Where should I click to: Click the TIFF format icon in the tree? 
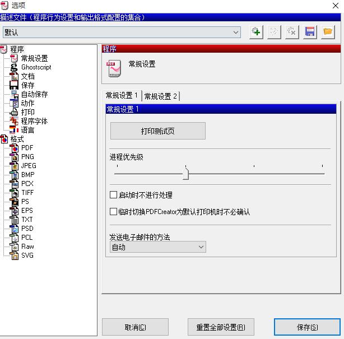(14, 193)
